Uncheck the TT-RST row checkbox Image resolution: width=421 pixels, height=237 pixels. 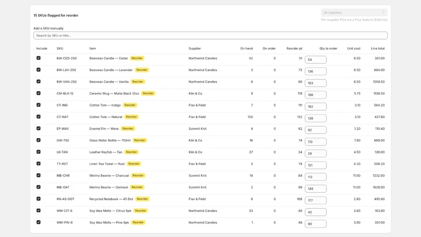pos(38,164)
